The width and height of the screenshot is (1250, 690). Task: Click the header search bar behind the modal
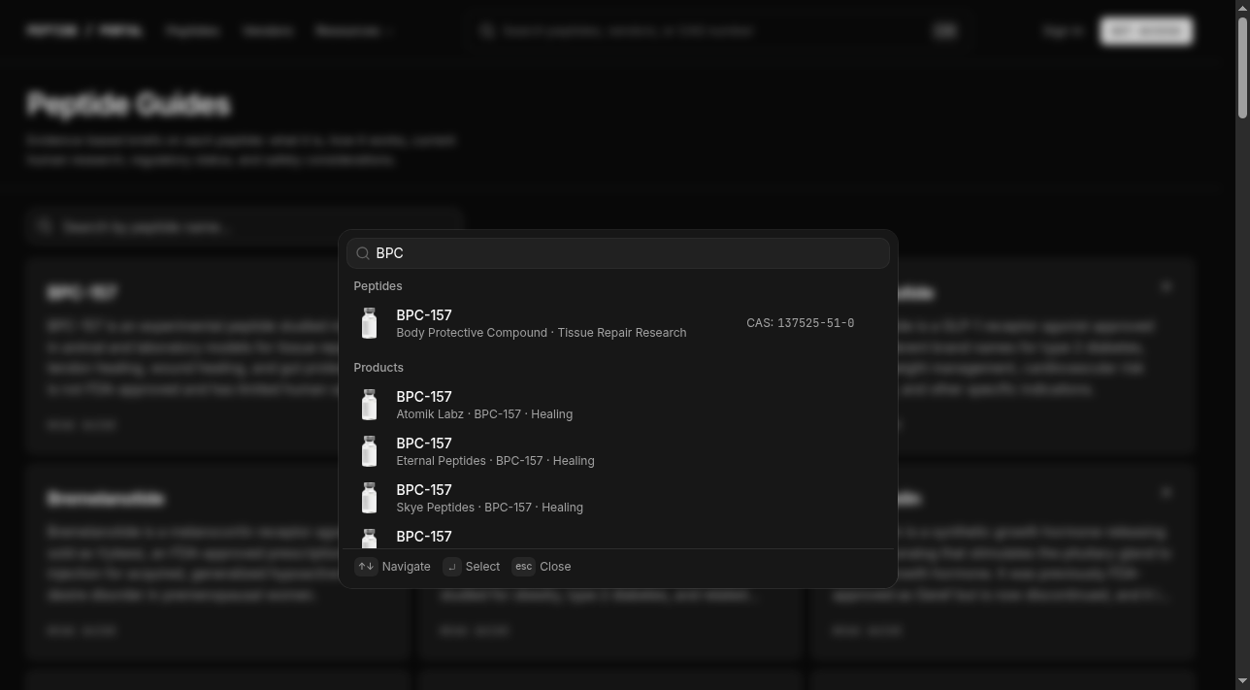tap(719, 31)
